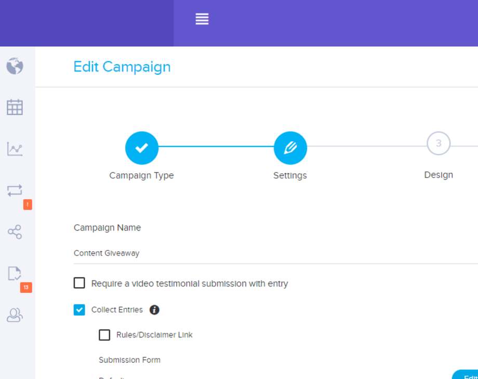Click the orange exclamation alert badge
This screenshot has width=478, height=379.
click(28, 205)
